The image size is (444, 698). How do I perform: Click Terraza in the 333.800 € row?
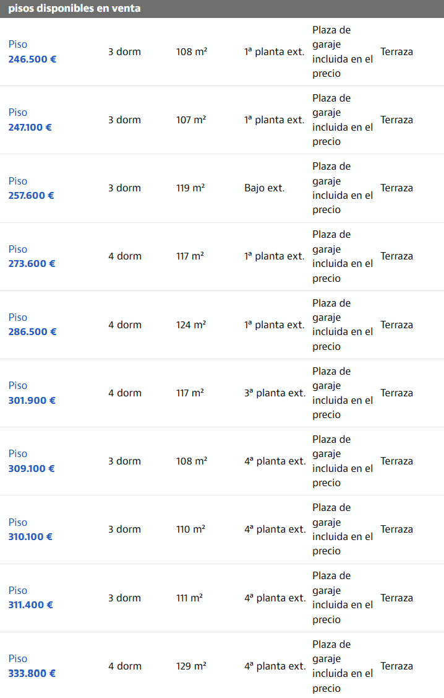click(396, 666)
